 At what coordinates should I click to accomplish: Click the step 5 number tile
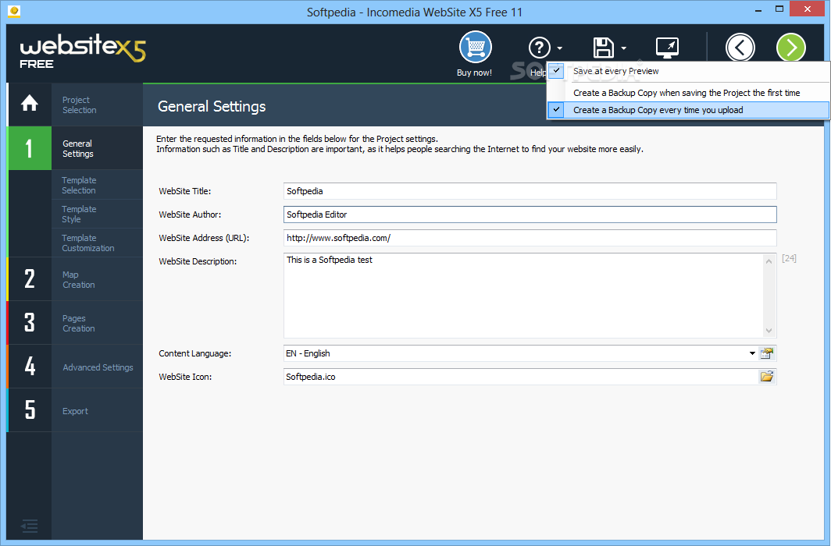click(30, 410)
